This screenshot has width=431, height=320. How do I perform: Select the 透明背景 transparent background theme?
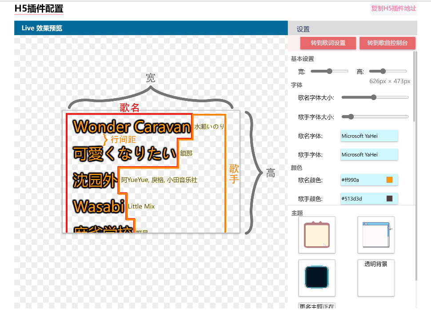pos(375,278)
